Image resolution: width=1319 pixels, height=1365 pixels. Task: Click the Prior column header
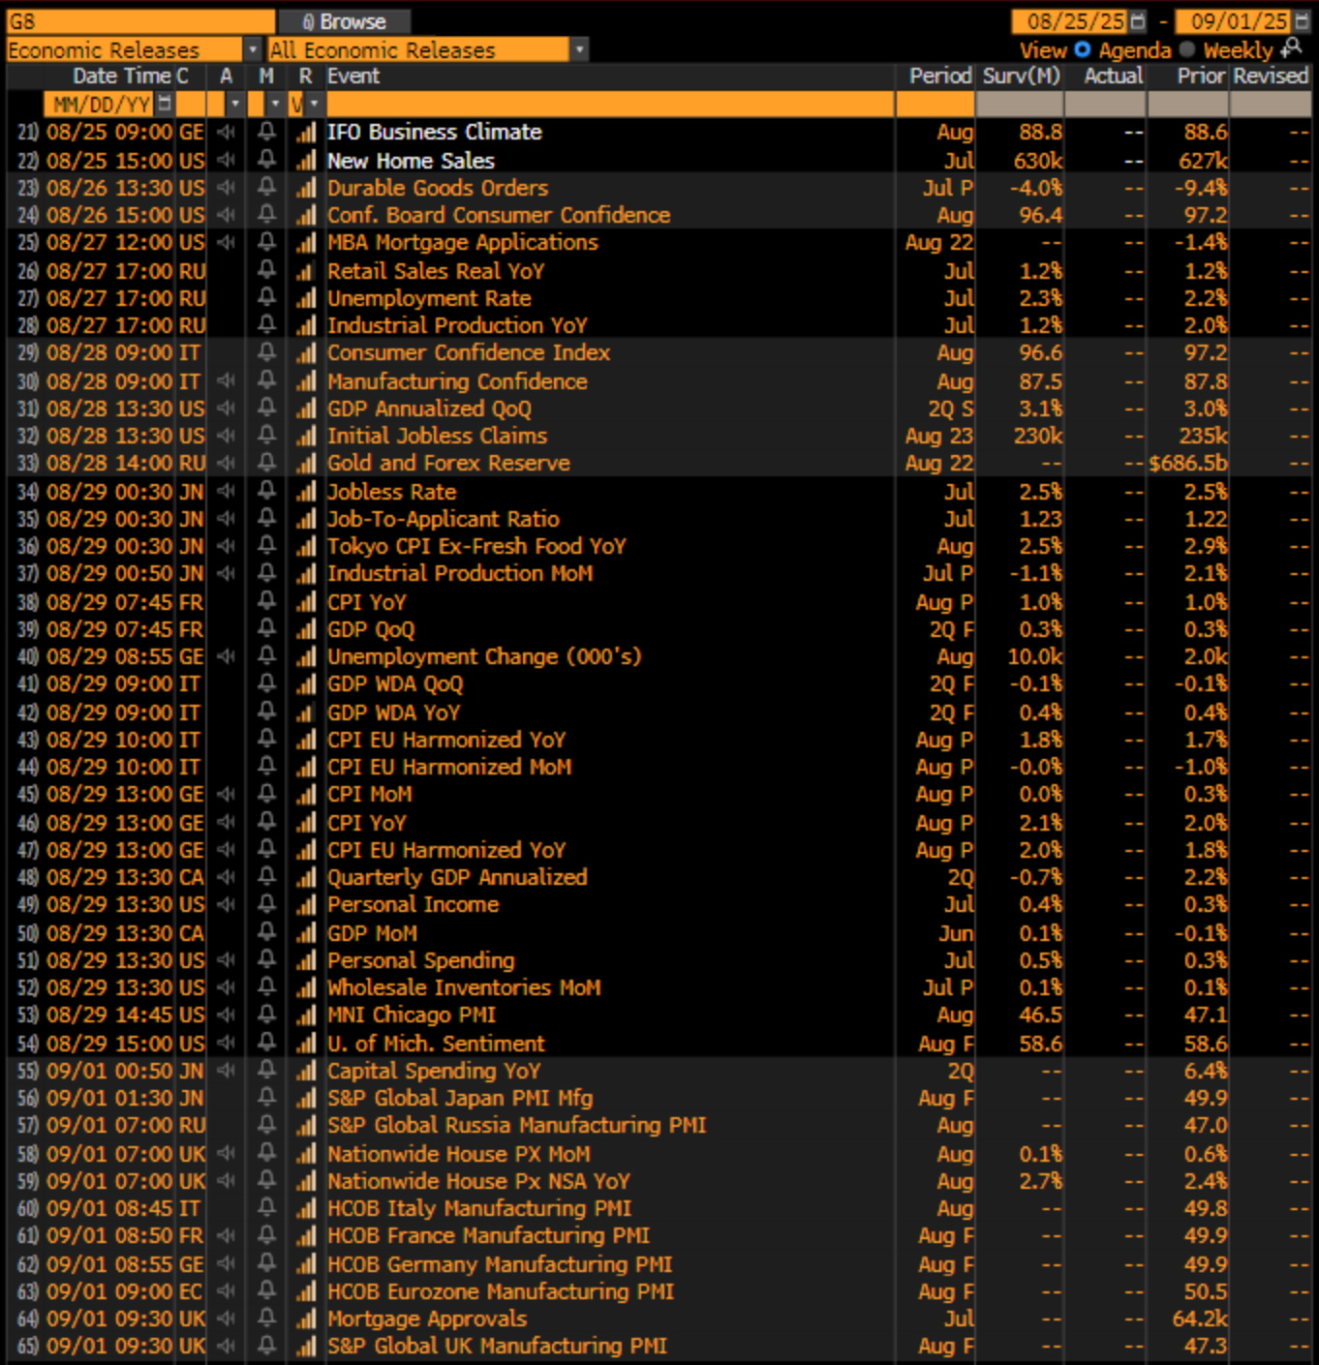1201,76
